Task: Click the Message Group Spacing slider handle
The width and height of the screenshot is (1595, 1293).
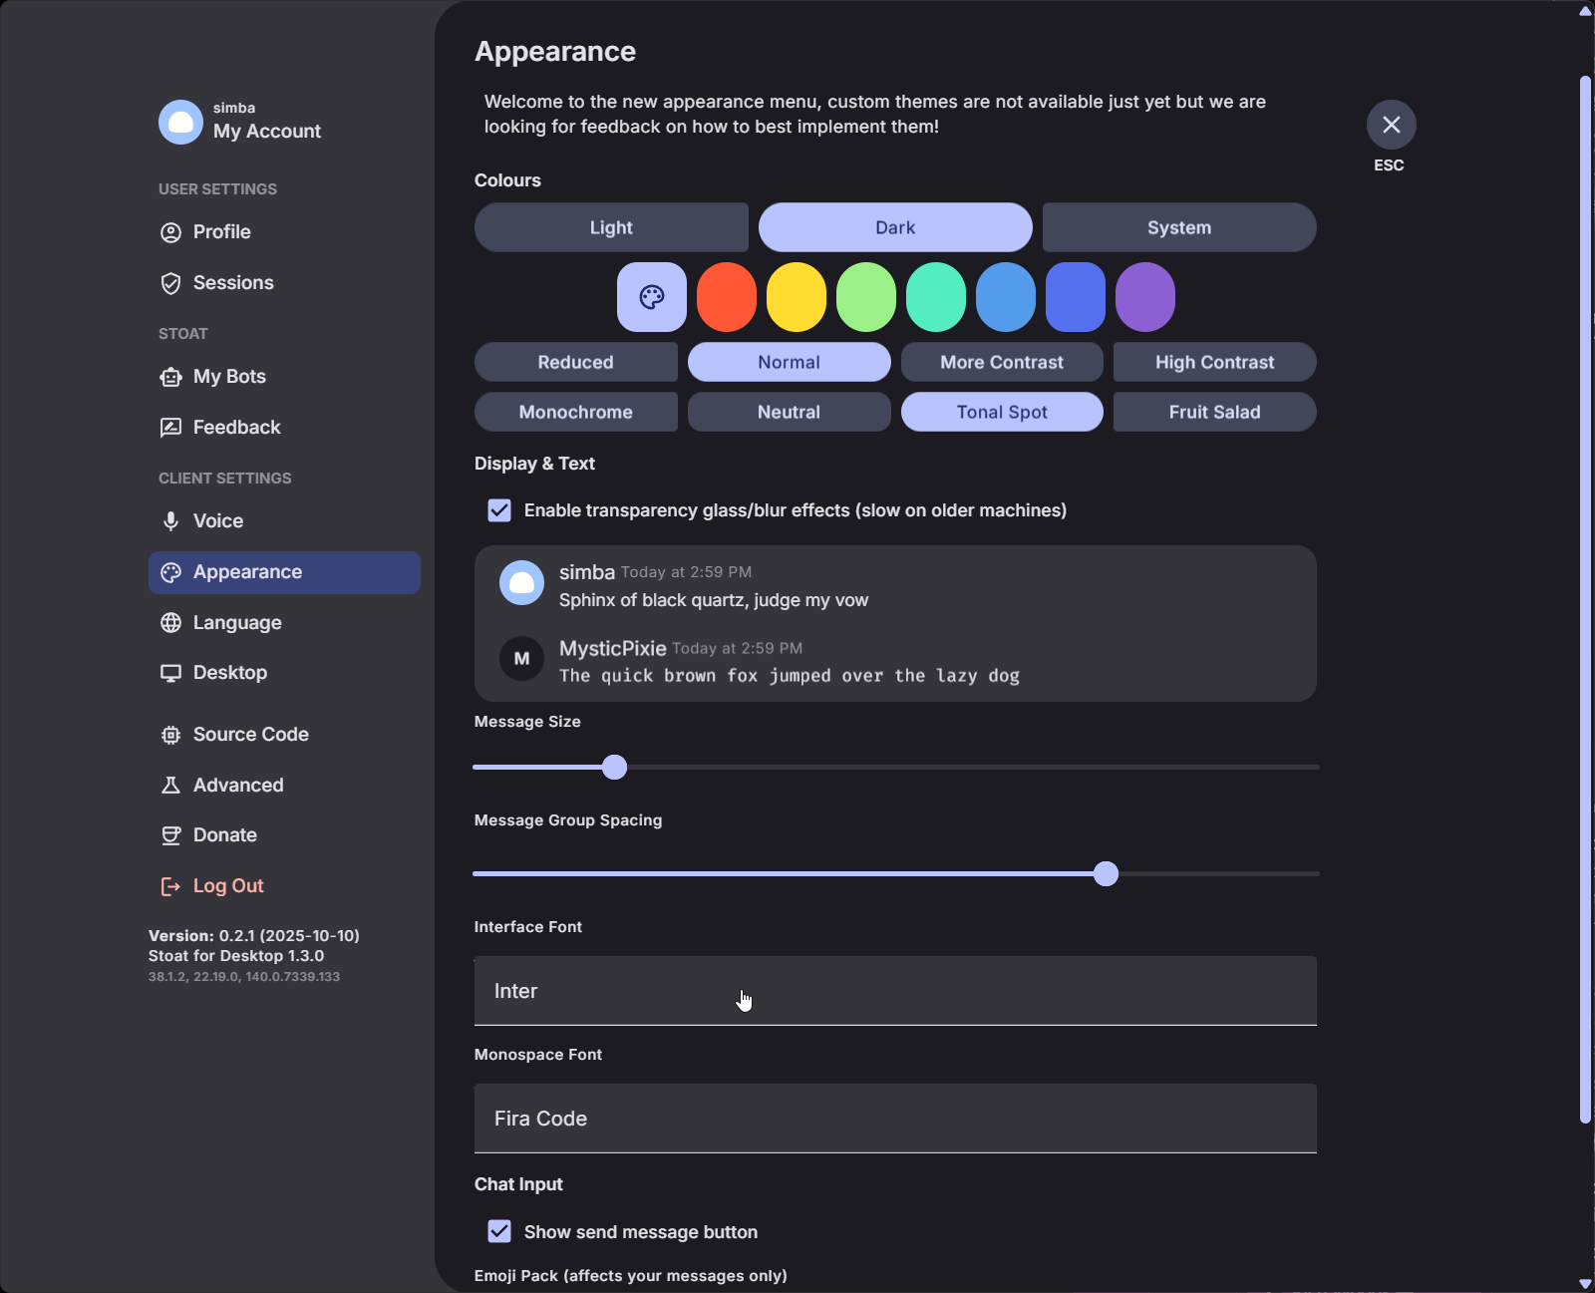Action: click(1106, 873)
